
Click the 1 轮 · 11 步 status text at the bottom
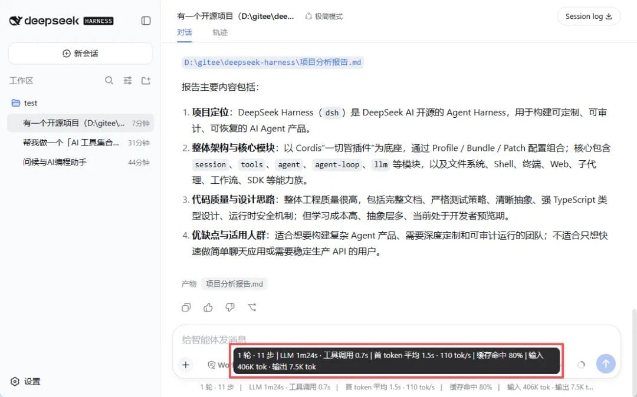coord(217,387)
